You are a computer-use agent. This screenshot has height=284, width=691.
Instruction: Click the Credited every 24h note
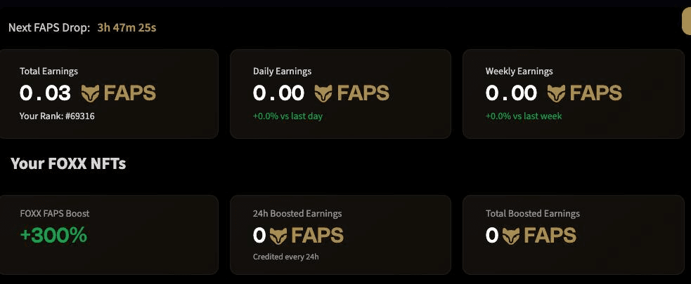coord(285,257)
